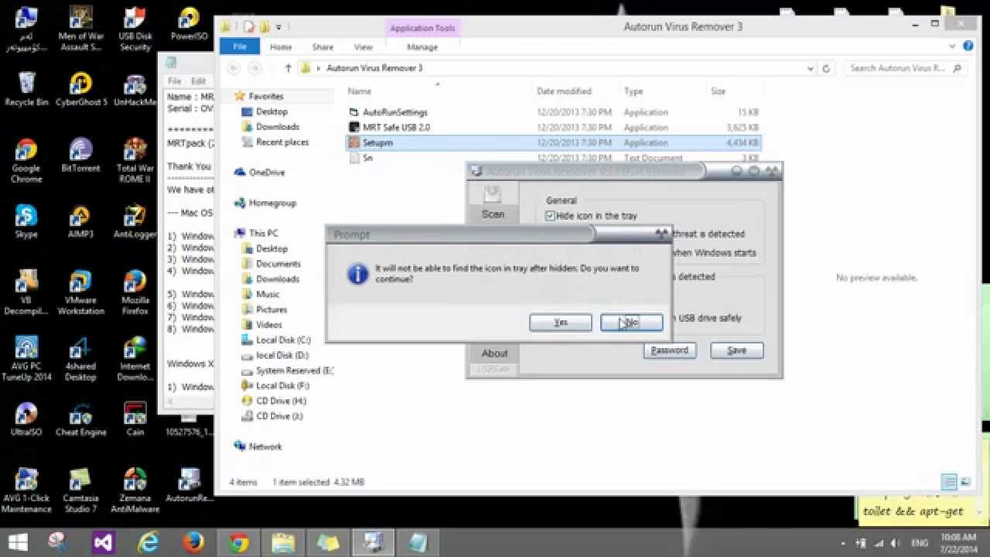Open the Scan section in Autorun Virus Remover

click(x=493, y=203)
